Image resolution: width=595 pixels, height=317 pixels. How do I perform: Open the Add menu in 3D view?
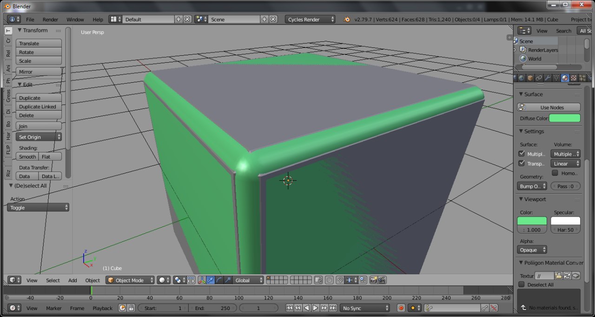[x=73, y=280]
